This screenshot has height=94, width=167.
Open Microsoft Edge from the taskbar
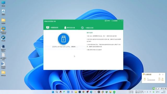[x=91, y=92]
